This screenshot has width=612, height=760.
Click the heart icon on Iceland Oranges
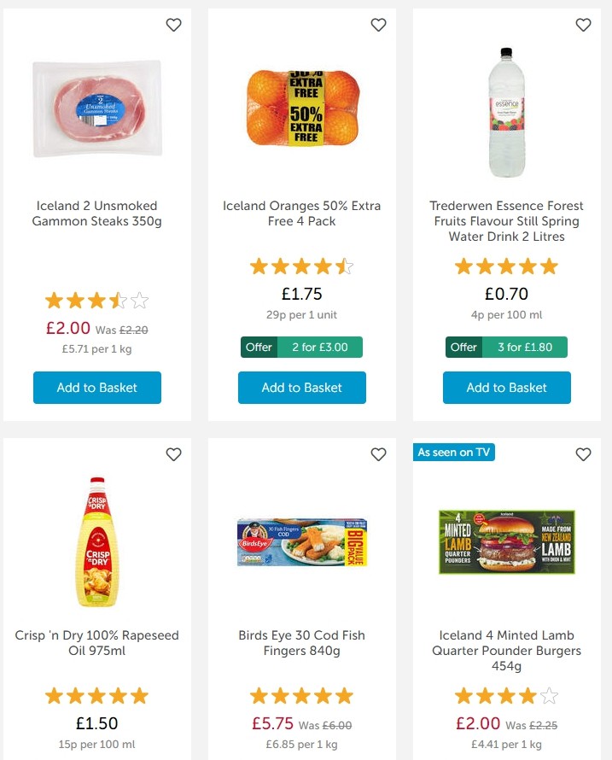[378, 26]
